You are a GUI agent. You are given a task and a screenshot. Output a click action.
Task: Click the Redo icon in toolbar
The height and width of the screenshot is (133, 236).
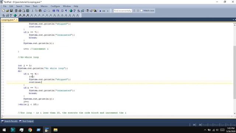tap(49, 11)
